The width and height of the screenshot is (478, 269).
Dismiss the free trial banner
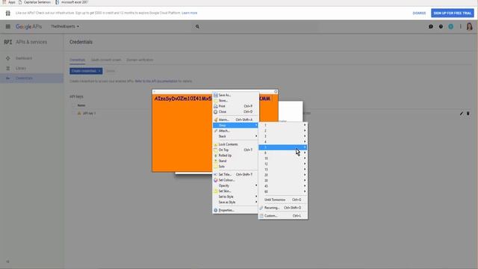(x=419, y=13)
